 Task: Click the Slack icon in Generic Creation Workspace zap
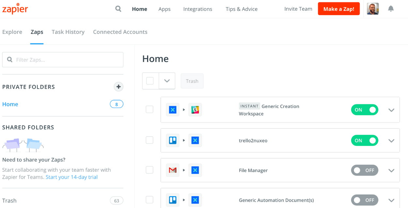tap(195, 110)
